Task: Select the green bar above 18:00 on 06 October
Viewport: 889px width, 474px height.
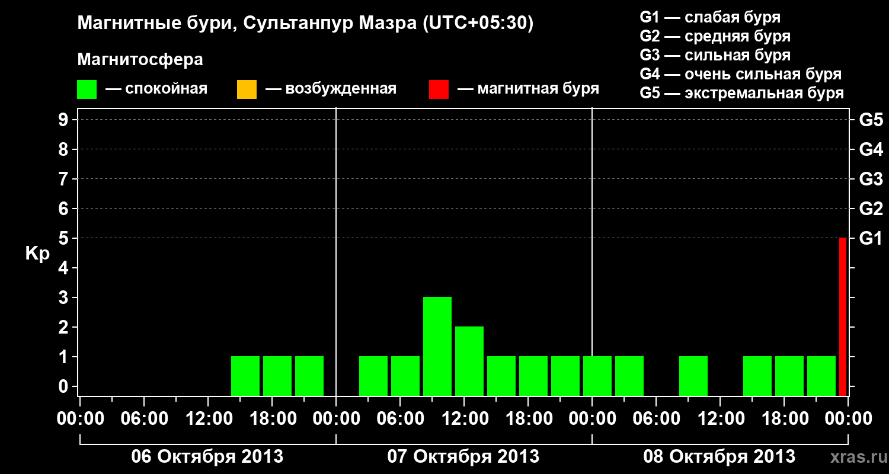Action: pyautogui.click(x=277, y=376)
